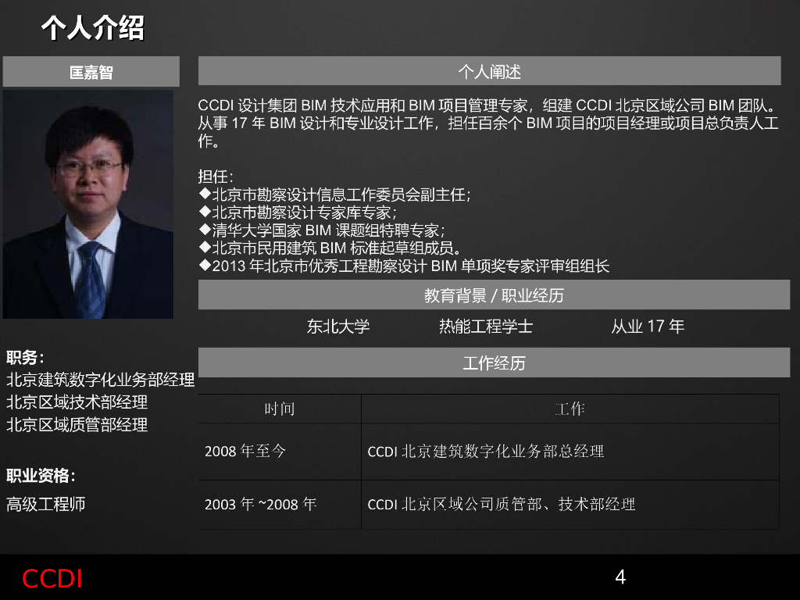Viewport: 800px width, 600px height.
Task: Click the slide title 个人介绍
Action: pyautogui.click(x=93, y=27)
